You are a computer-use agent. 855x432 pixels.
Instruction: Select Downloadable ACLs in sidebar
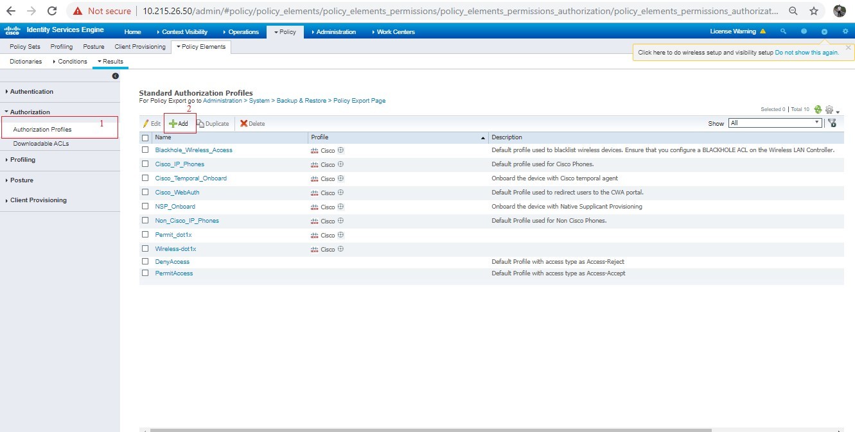(x=41, y=144)
